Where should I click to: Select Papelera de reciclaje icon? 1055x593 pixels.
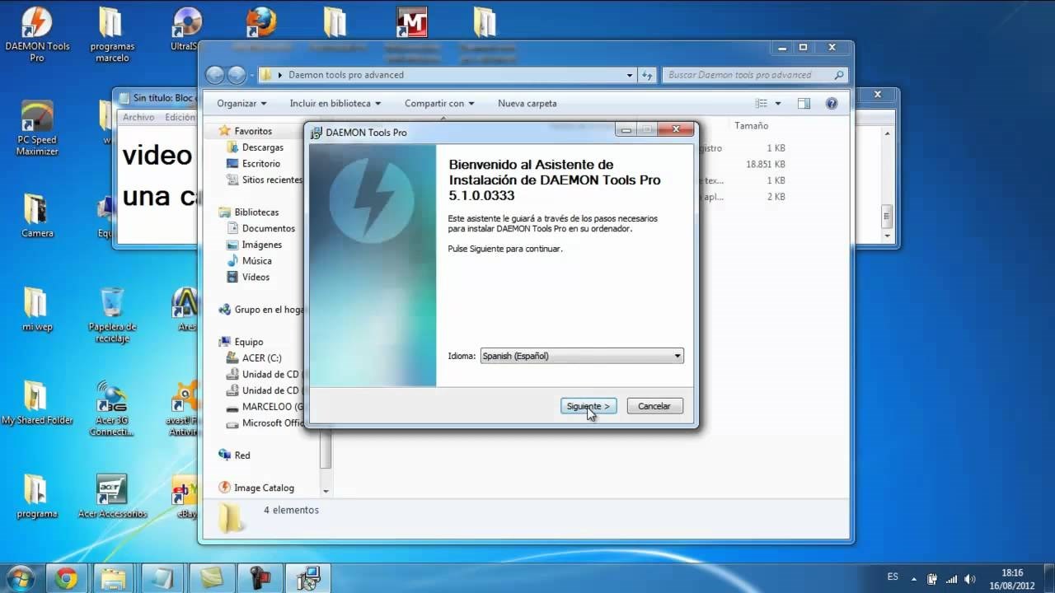pyautogui.click(x=112, y=315)
